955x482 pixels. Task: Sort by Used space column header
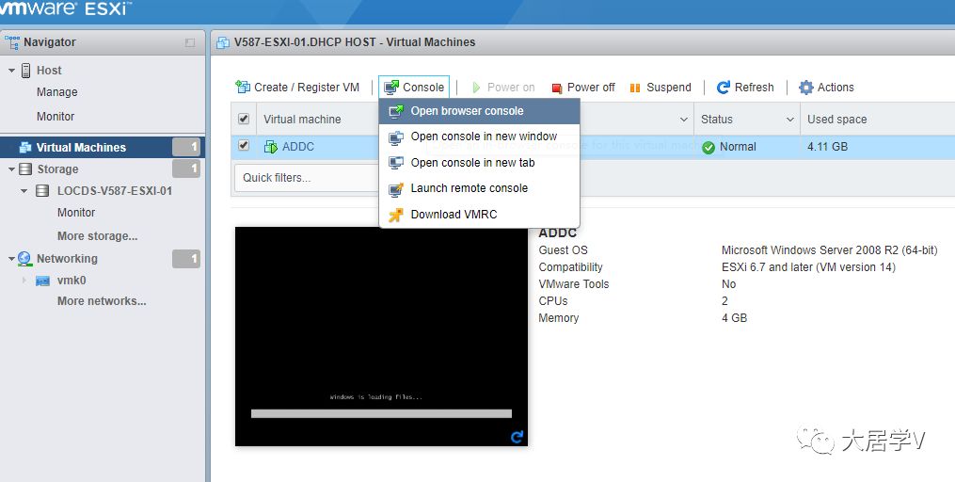(x=836, y=120)
